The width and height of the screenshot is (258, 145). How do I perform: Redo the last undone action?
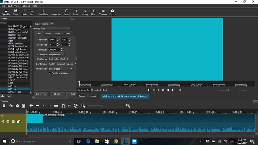pyautogui.click(x=32, y=12)
